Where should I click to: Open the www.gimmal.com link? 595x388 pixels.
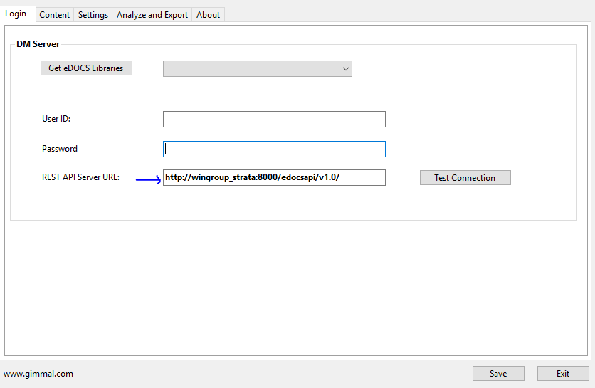(38, 374)
